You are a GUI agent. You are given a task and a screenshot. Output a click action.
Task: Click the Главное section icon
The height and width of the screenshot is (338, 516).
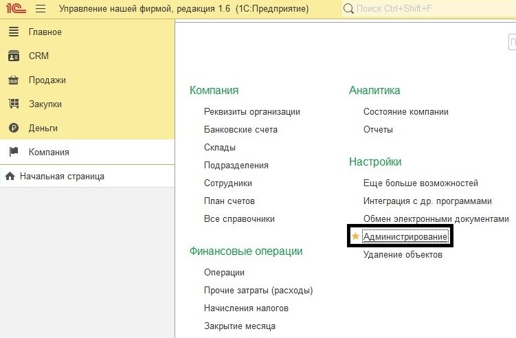click(x=13, y=32)
